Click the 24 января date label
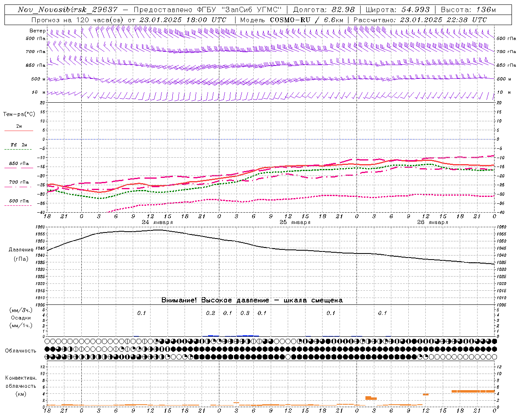The height and width of the screenshot is (414, 518). [x=157, y=222]
